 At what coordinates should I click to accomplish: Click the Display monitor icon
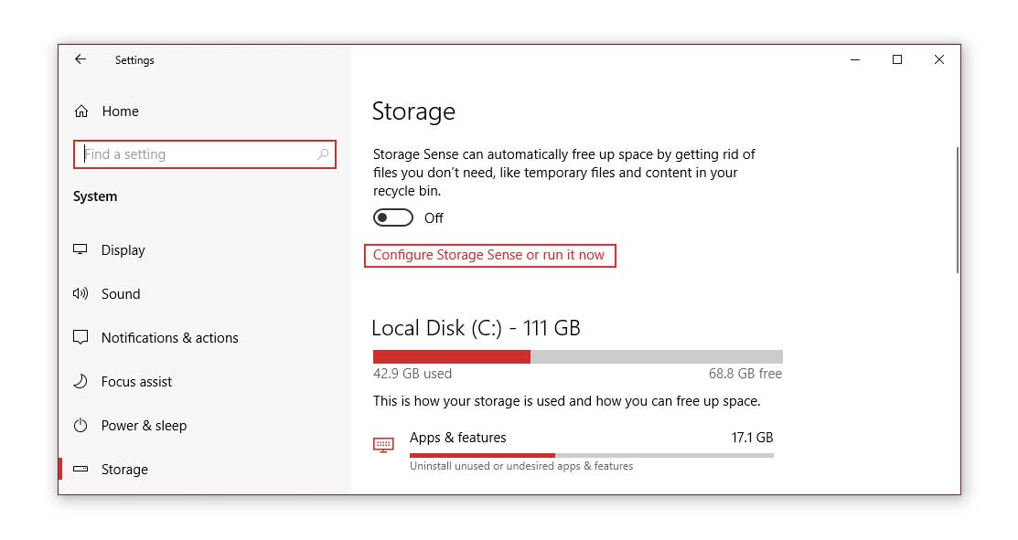coord(80,249)
